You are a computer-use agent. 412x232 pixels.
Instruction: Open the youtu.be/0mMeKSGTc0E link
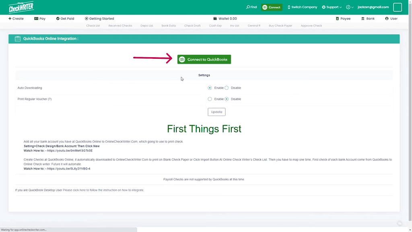[70, 151]
